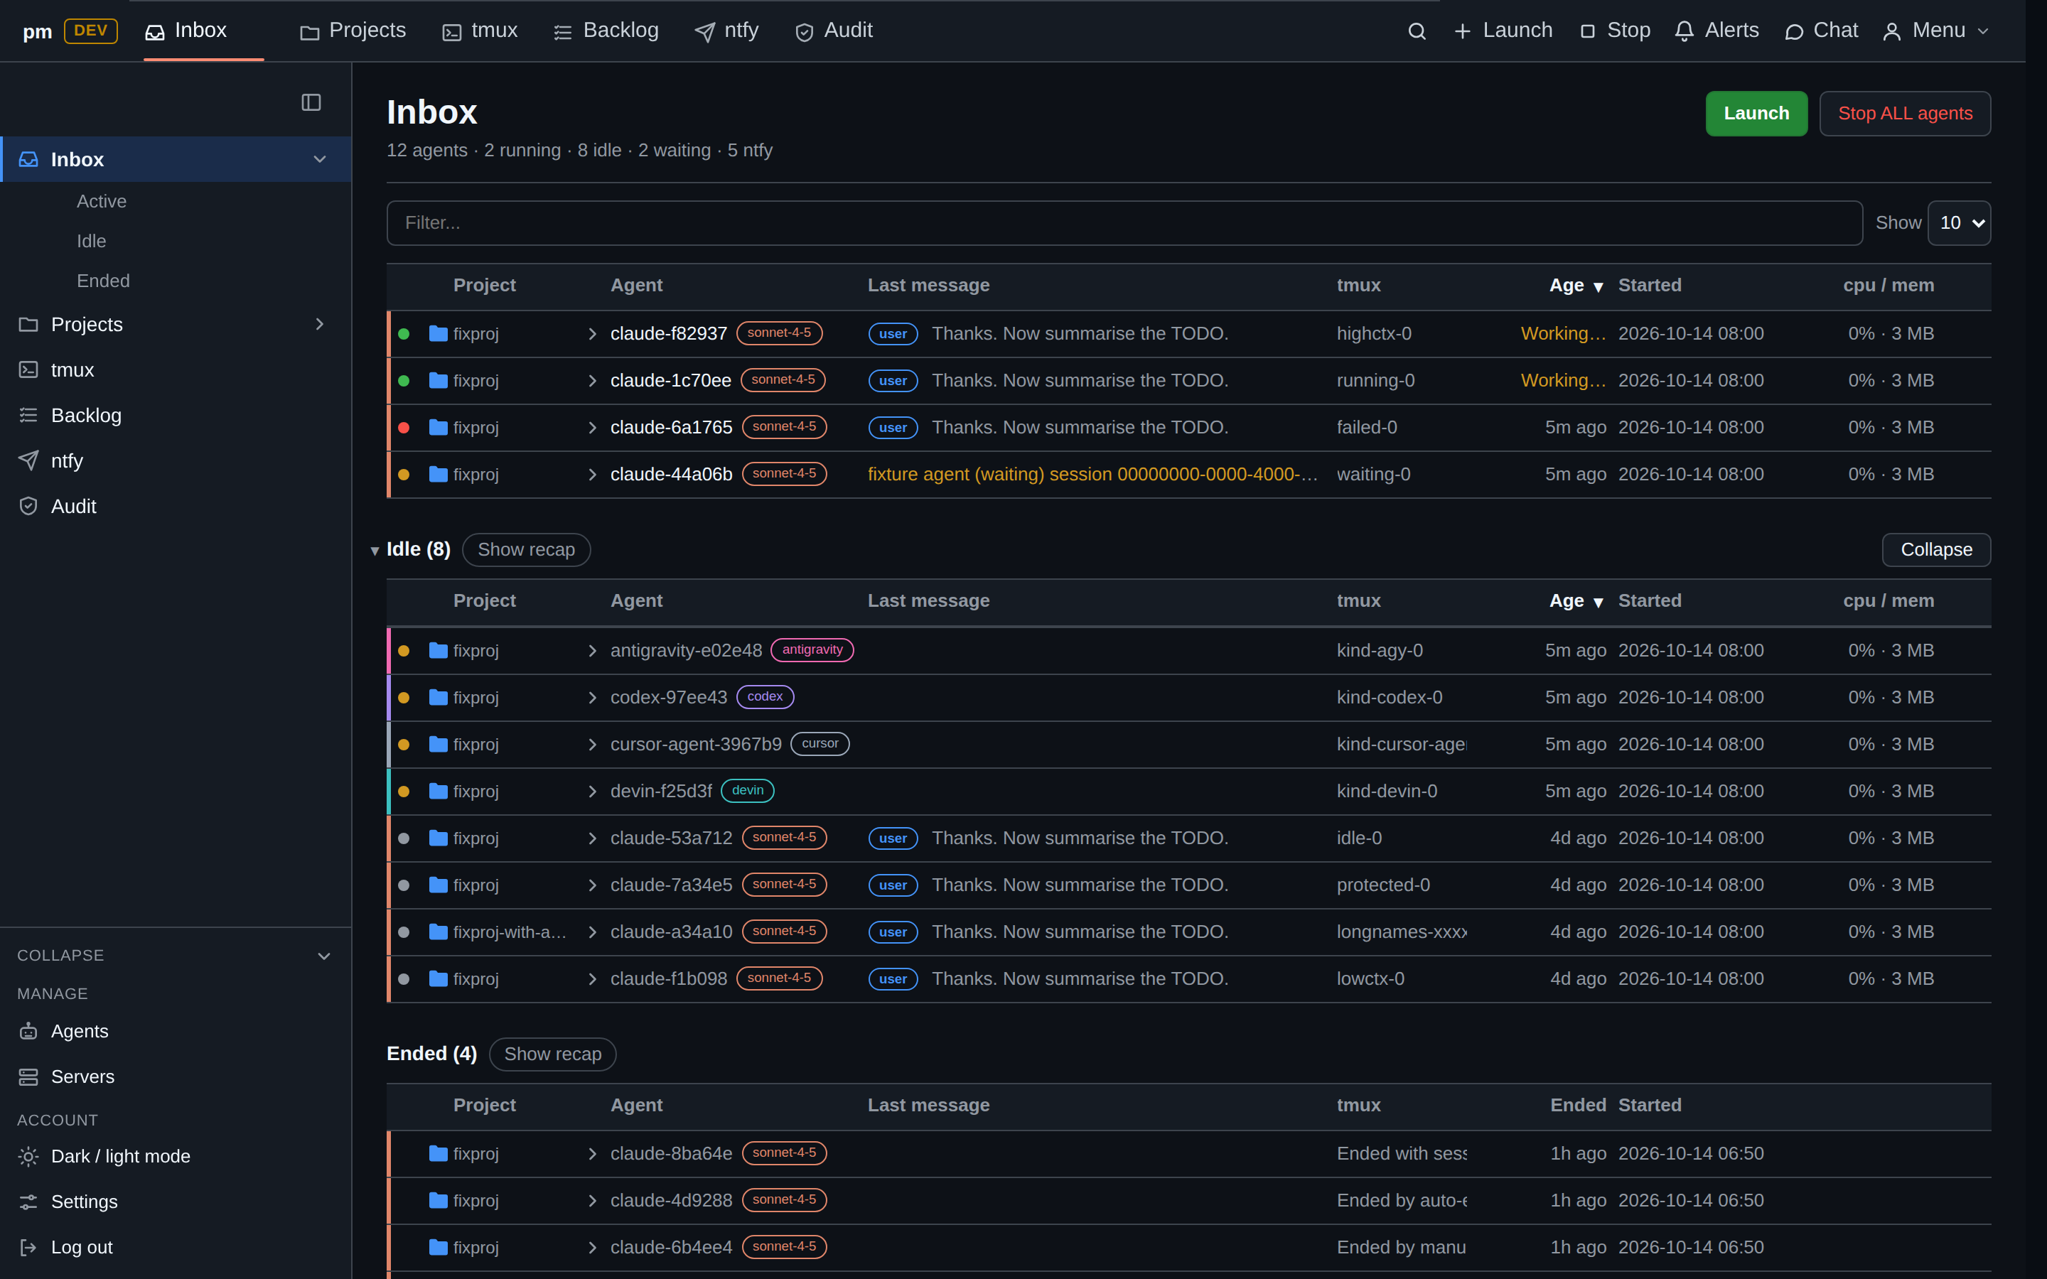Open Audit in the left sidebar
Viewport: 2047px width, 1279px height.
click(176, 507)
